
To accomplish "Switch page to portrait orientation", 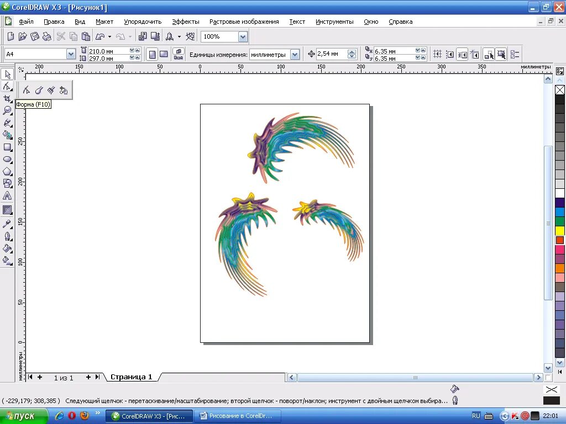I will (153, 55).
